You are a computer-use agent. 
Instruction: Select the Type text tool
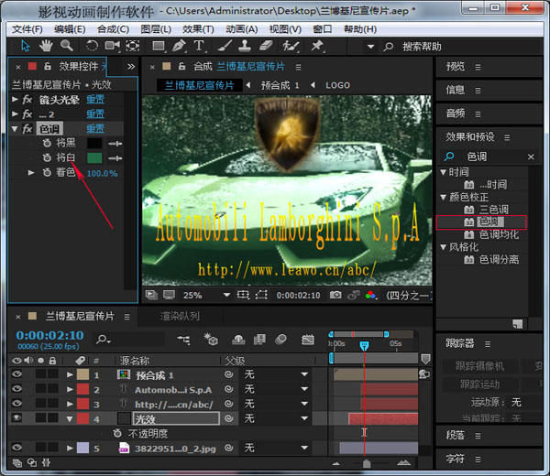click(199, 46)
